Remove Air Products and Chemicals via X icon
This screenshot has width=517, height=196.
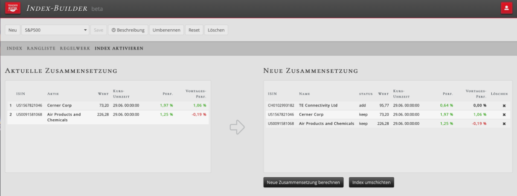click(504, 124)
